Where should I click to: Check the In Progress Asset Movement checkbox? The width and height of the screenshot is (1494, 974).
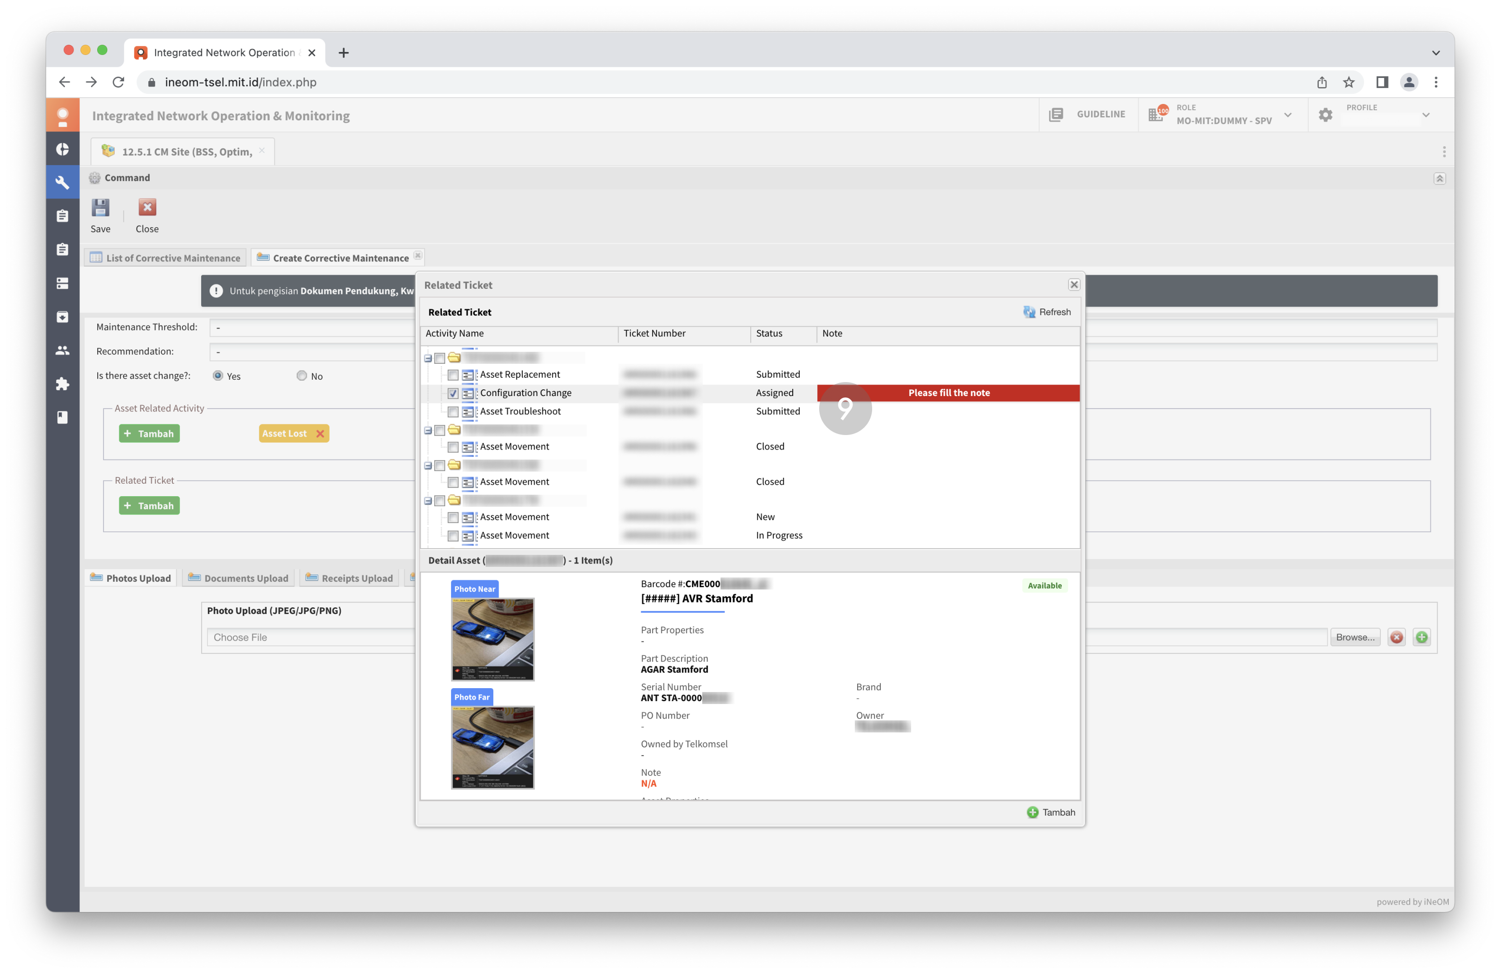(x=452, y=536)
